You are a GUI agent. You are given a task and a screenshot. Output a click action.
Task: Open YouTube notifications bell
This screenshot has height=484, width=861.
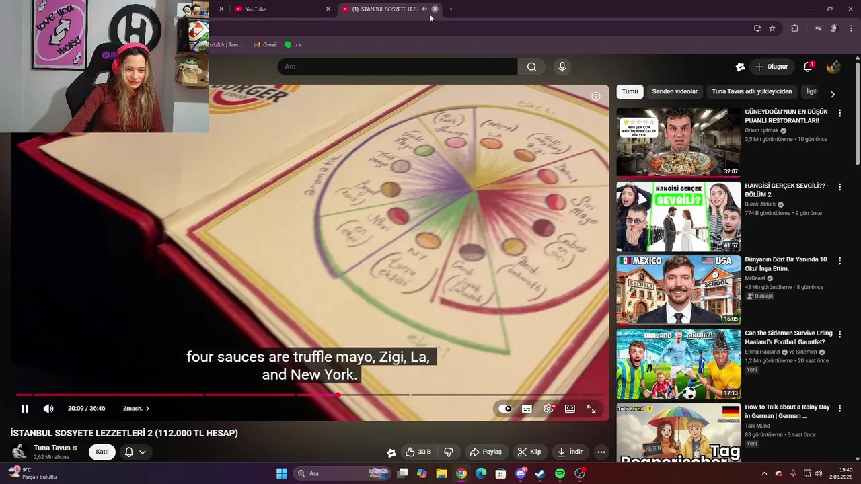808,67
